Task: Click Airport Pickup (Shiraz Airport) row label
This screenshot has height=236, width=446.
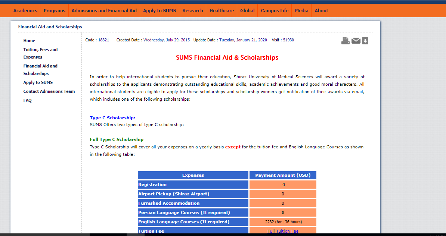Action: point(174,194)
